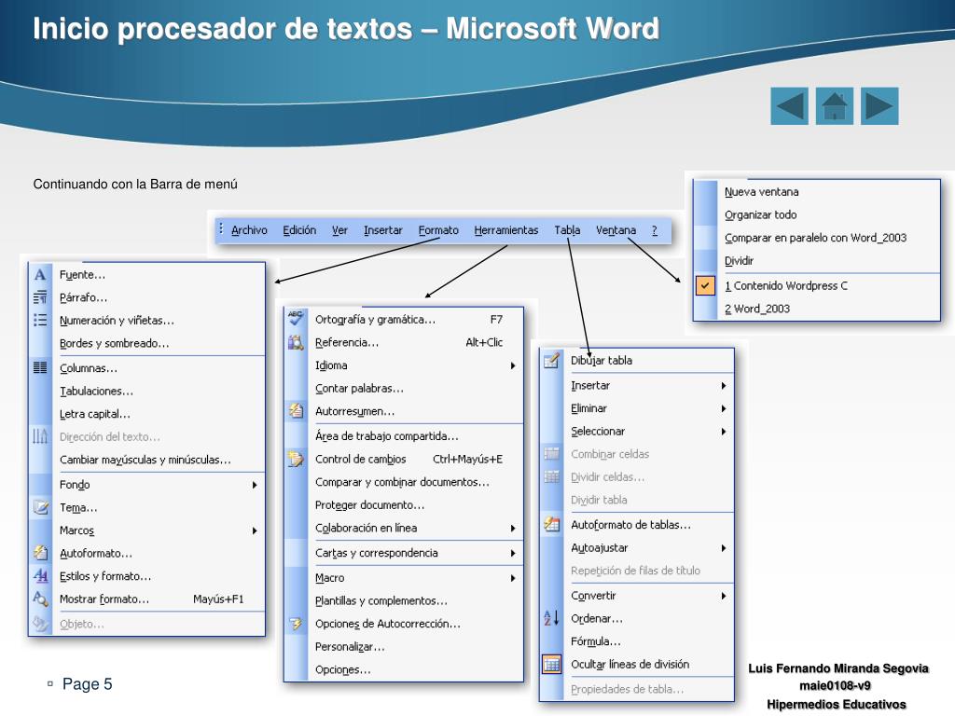Viewport: 955px width, 716px height.
Task: Expand the Marcos submenu arrow
Action: click(255, 530)
